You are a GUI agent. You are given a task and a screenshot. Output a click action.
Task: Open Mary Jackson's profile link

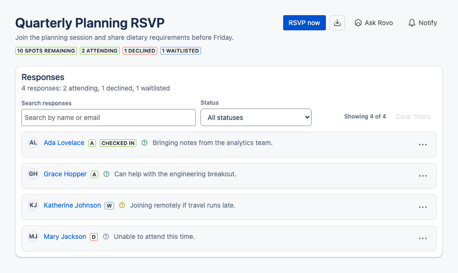click(65, 237)
